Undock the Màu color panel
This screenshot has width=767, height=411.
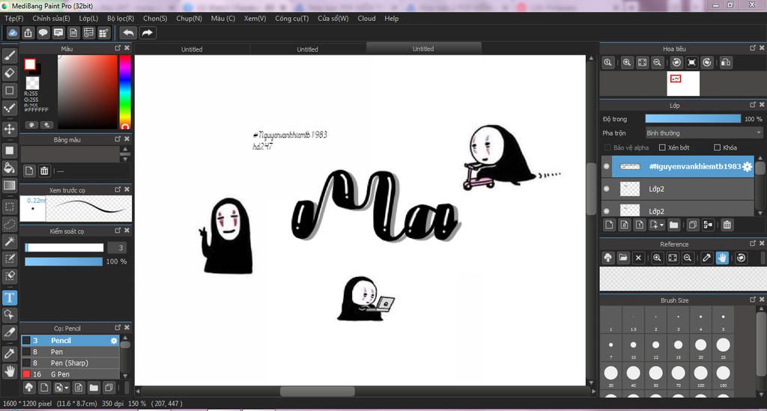118,48
